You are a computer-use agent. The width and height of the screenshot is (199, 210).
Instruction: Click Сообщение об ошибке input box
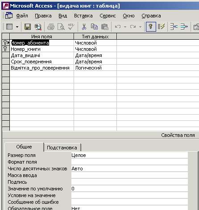(x=129, y=202)
